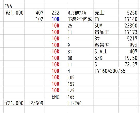The width and height of the screenshot is (140, 113).
Task: Click the blue 10R cell
Action: click(x=56, y=19)
